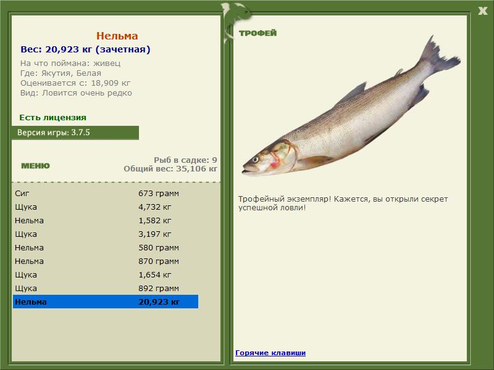Click the nelma fish trophy image

click(351, 105)
